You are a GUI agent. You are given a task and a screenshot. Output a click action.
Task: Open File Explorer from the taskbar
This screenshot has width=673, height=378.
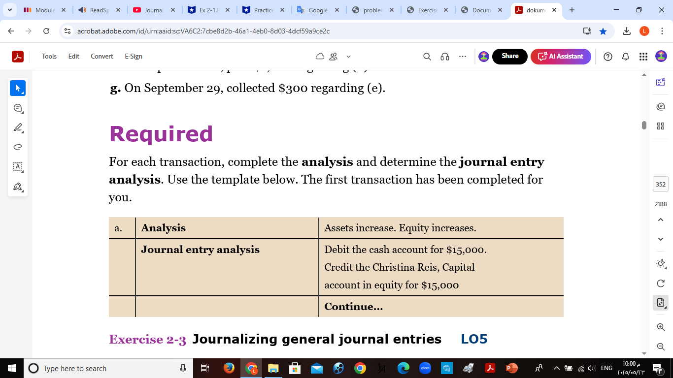[x=273, y=368]
